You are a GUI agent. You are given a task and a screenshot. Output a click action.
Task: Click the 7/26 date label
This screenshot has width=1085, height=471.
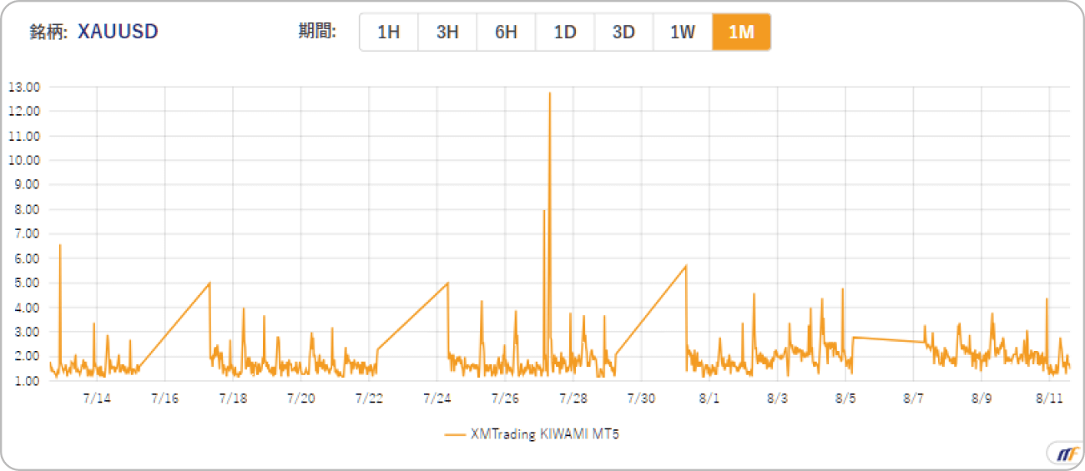point(505,398)
